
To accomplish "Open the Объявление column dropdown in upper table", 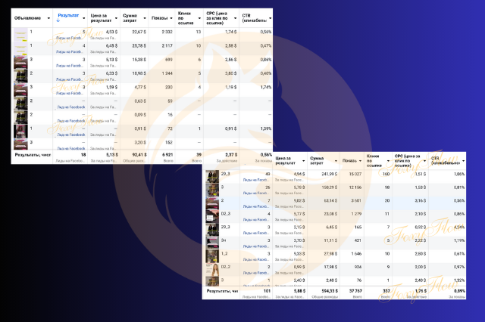I will pos(48,18).
